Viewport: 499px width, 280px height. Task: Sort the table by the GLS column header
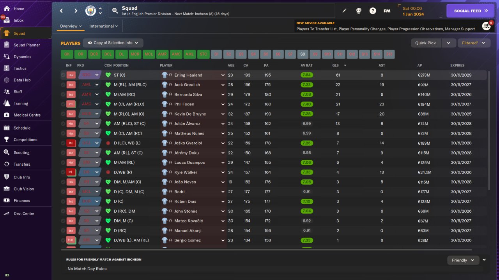335,65
